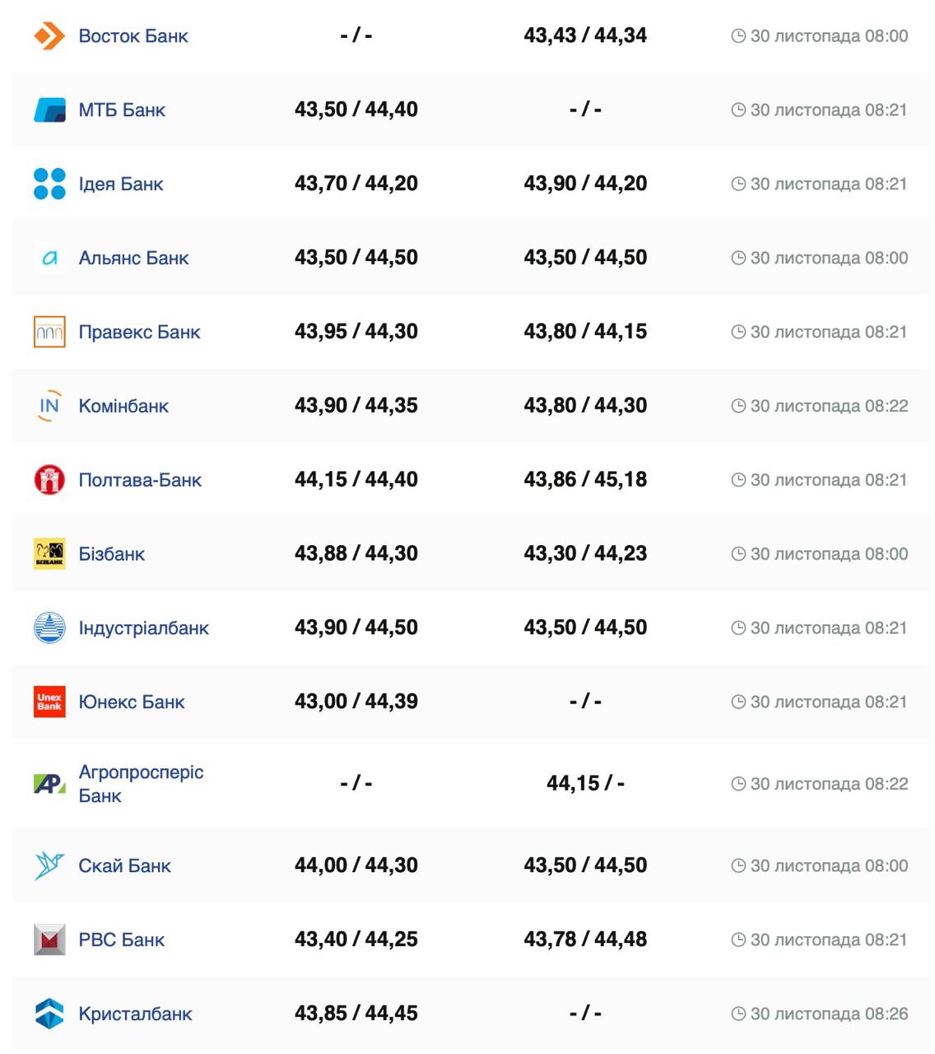This screenshot has width=935, height=1054.
Task: Follow the Комінбанк bank name link
Action: (123, 406)
